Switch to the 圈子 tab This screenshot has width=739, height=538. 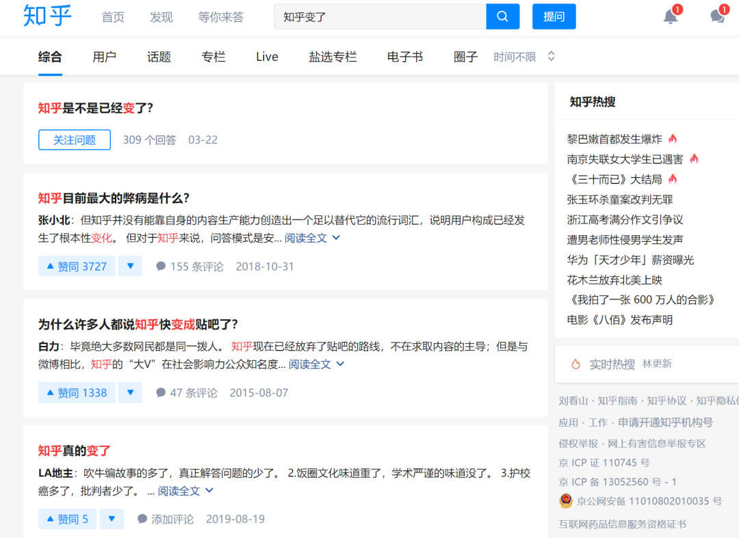point(465,57)
